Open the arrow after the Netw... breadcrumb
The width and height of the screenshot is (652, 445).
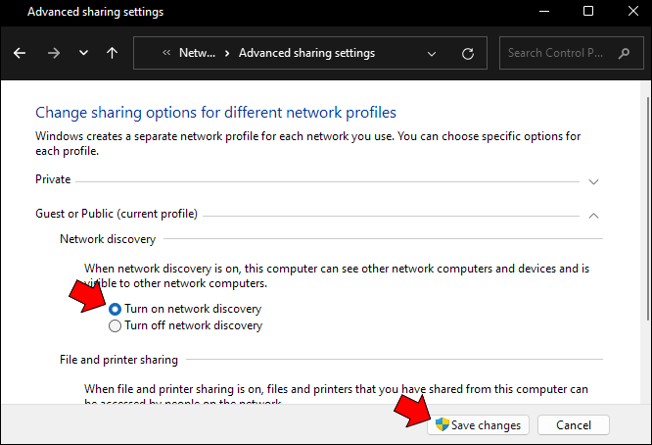click(x=227, y=53)
